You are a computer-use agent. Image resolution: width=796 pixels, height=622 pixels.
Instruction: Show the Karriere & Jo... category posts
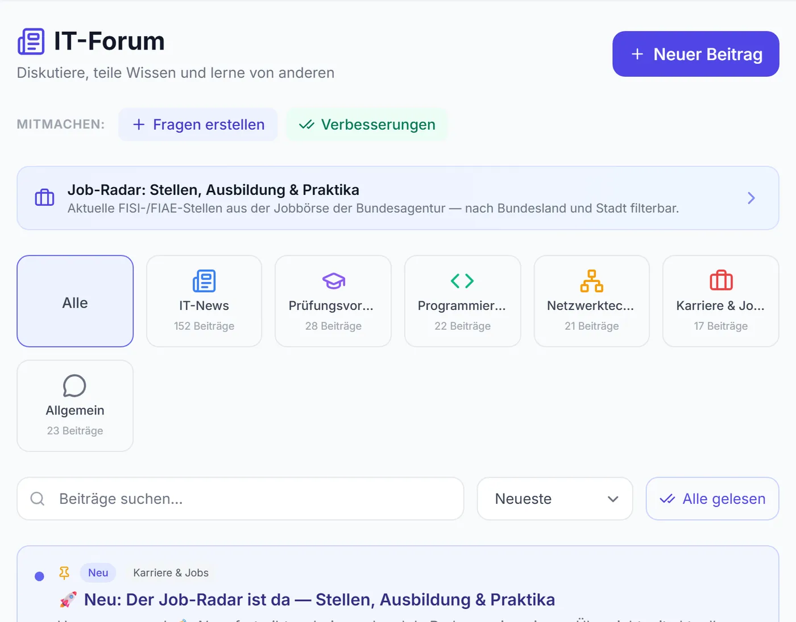pos(721,301)
